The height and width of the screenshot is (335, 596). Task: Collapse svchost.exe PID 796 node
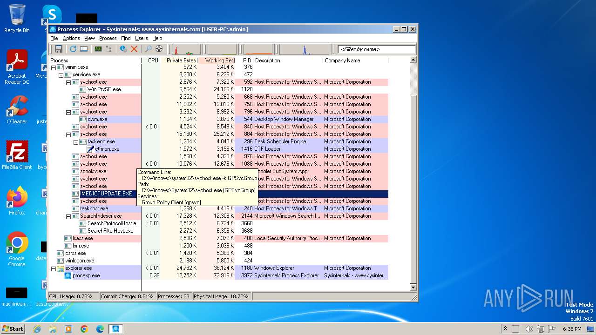click(68, 112)
